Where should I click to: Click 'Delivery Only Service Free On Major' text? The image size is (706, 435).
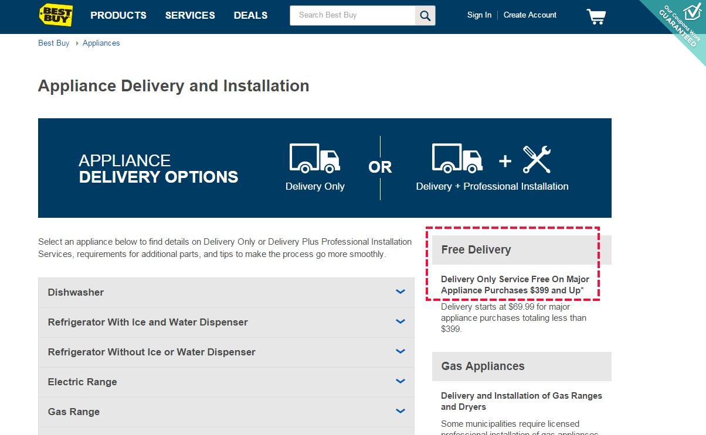(515, 279)
